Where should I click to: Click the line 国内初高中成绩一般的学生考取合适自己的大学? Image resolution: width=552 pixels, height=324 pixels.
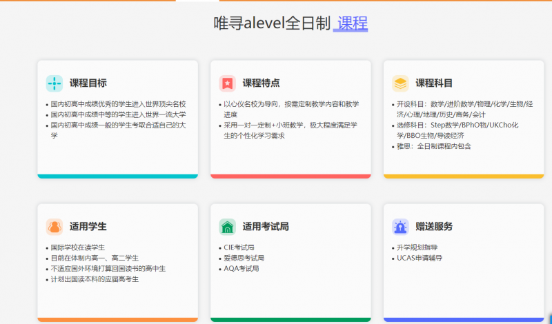tap(118, 130)
